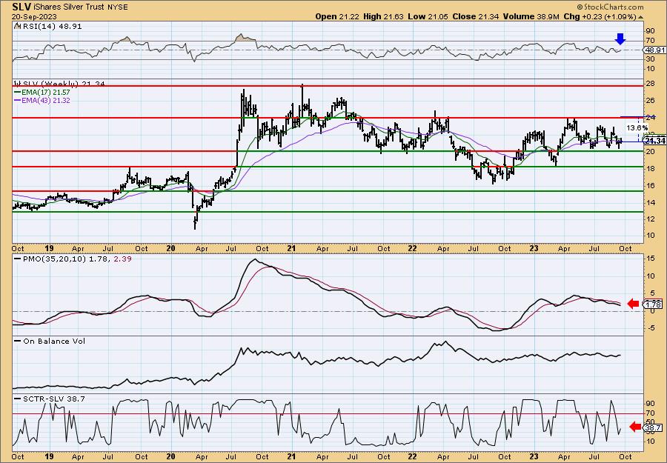Screen dimensions: 667x463
Task: Select the iShares Silver Trust name
Action: pyautogui.click(x=68, y=7)
